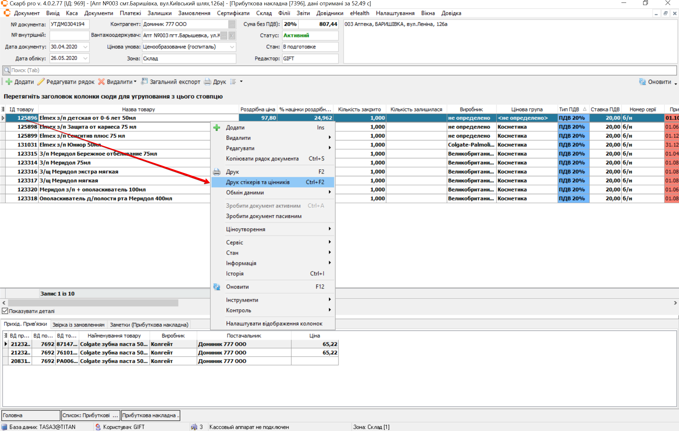Image resolution: width=679 pixels, height=431 pixels.
Task: Switch to Звірка із замовленням tab
Action: point(78,325)
